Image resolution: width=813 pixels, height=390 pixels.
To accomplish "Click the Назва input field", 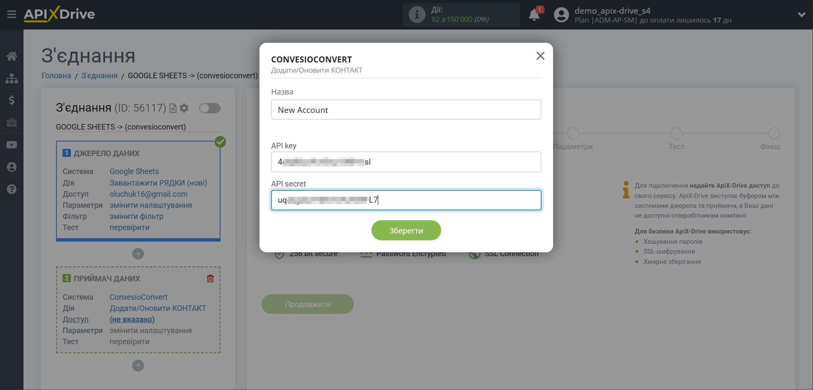I will 406,110.
